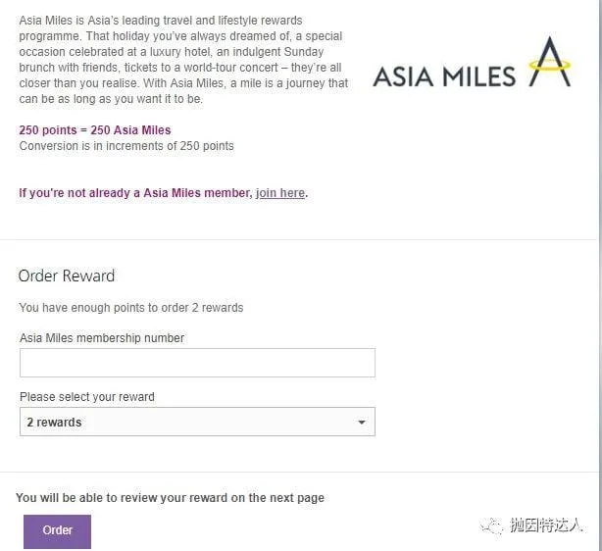
Task: Click the "250 points = 250 Asia Miles" text
Action: 95,130
